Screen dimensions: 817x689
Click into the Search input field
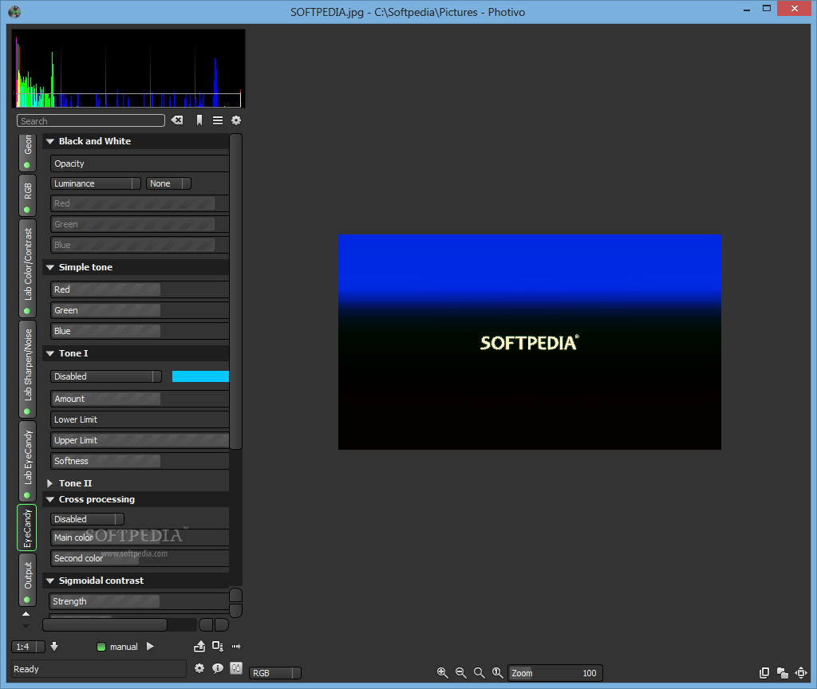pos(91,121)
